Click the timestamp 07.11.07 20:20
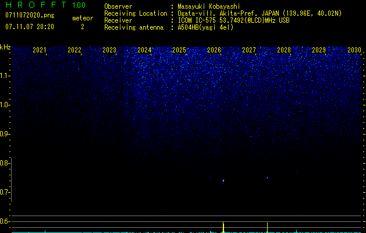Image resolution: width=366 pixels, height=233 pixels. [30, 27]
